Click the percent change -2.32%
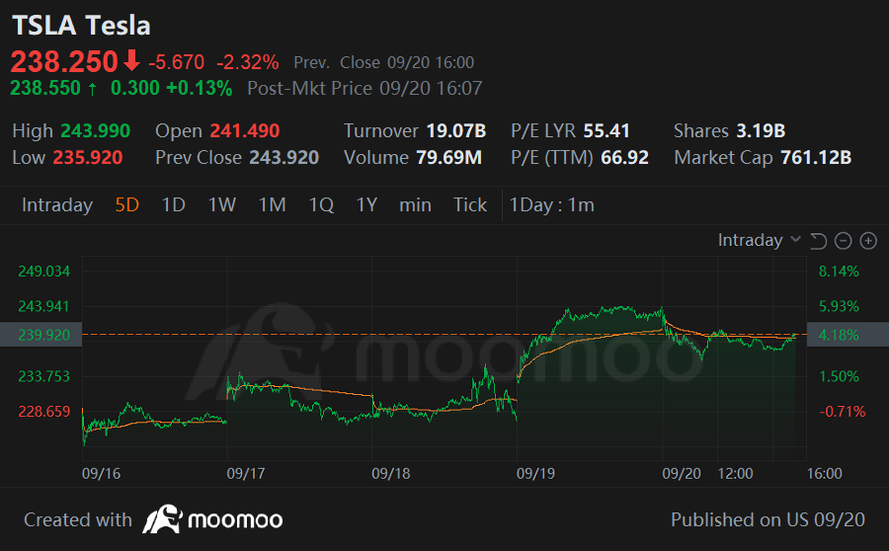 [248, 62]
